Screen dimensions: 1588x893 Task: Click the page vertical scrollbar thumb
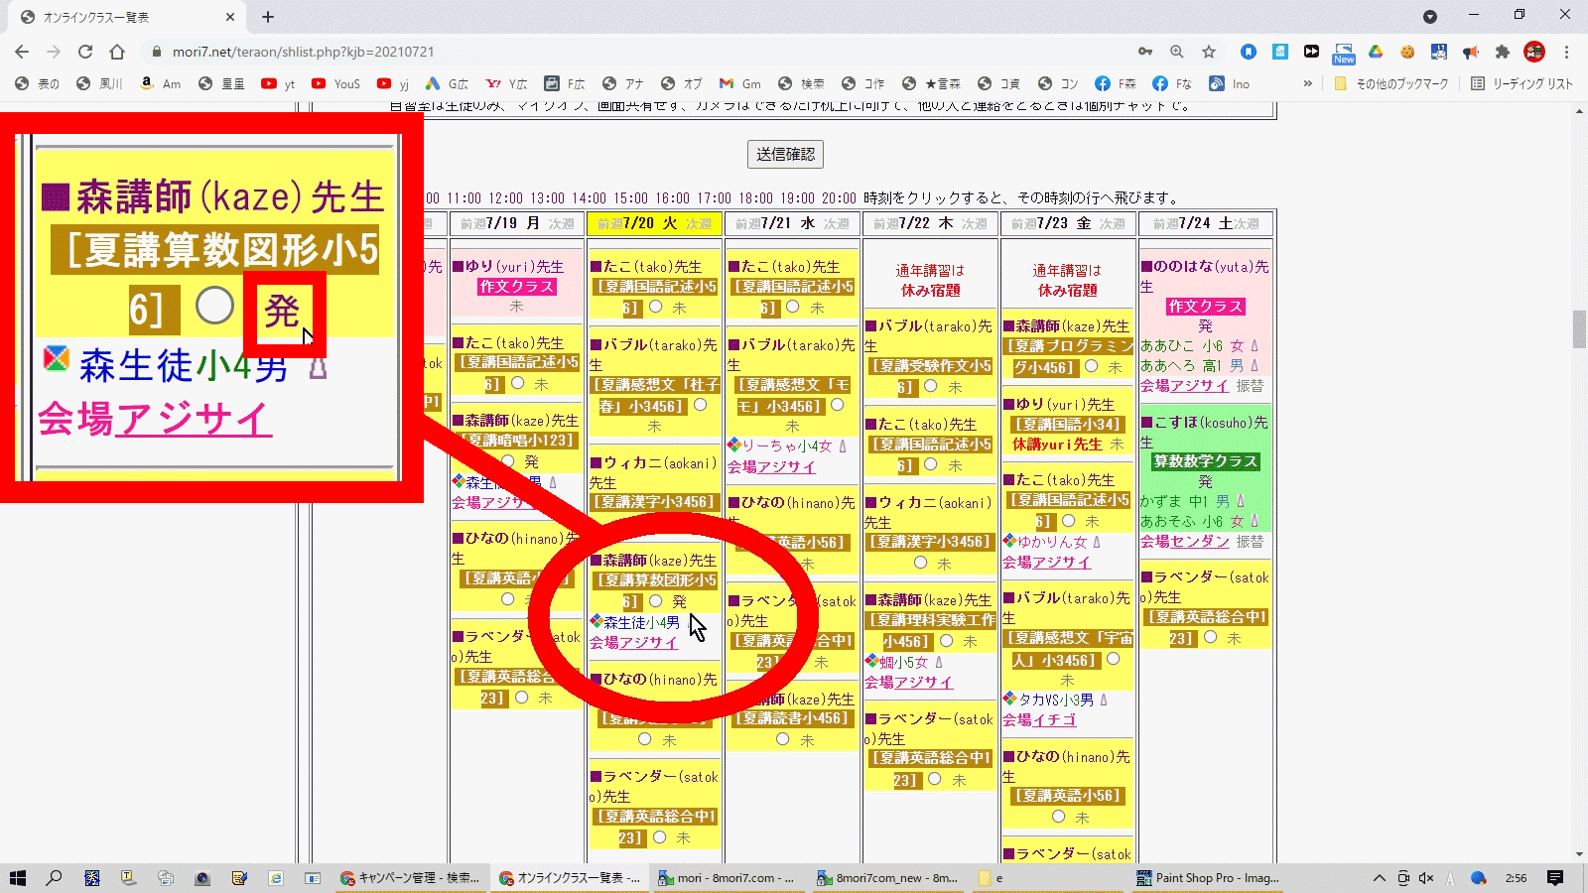(1579, 329)
